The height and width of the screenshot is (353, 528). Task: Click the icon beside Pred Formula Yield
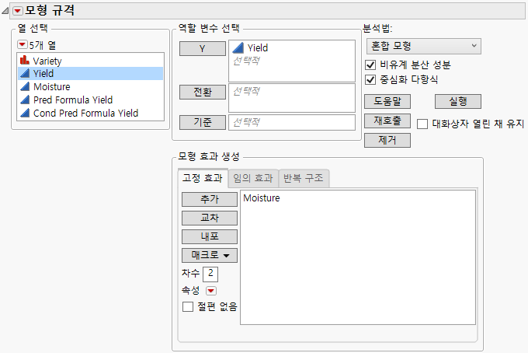24,100
